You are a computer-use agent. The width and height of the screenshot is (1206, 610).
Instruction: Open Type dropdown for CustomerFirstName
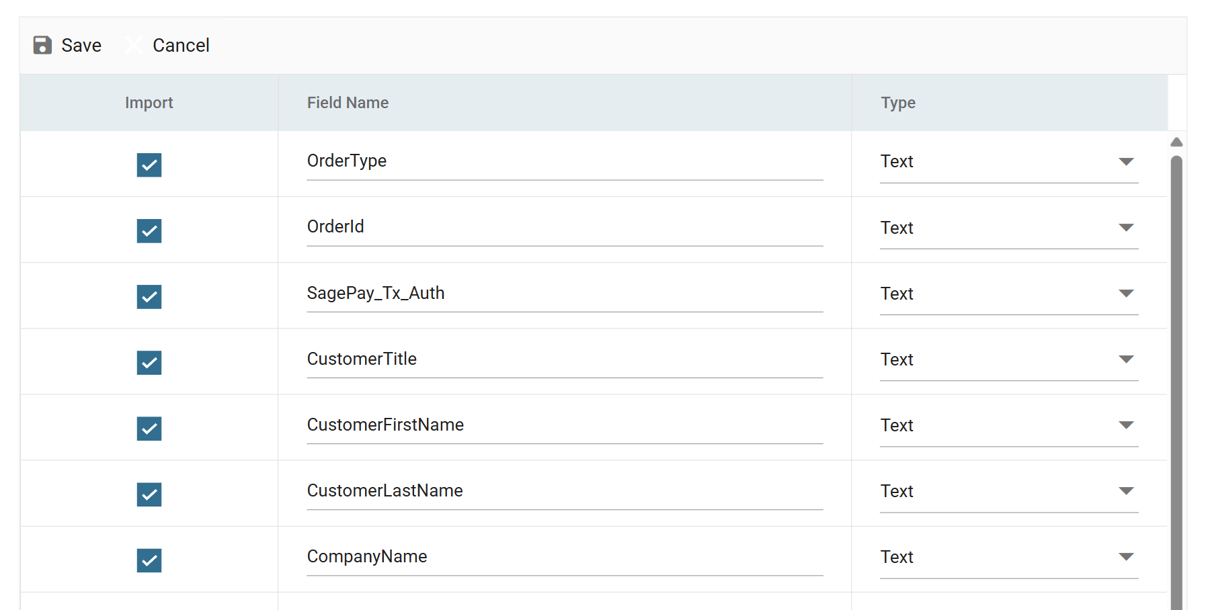pyautogui.click(x=1009, y=425)
